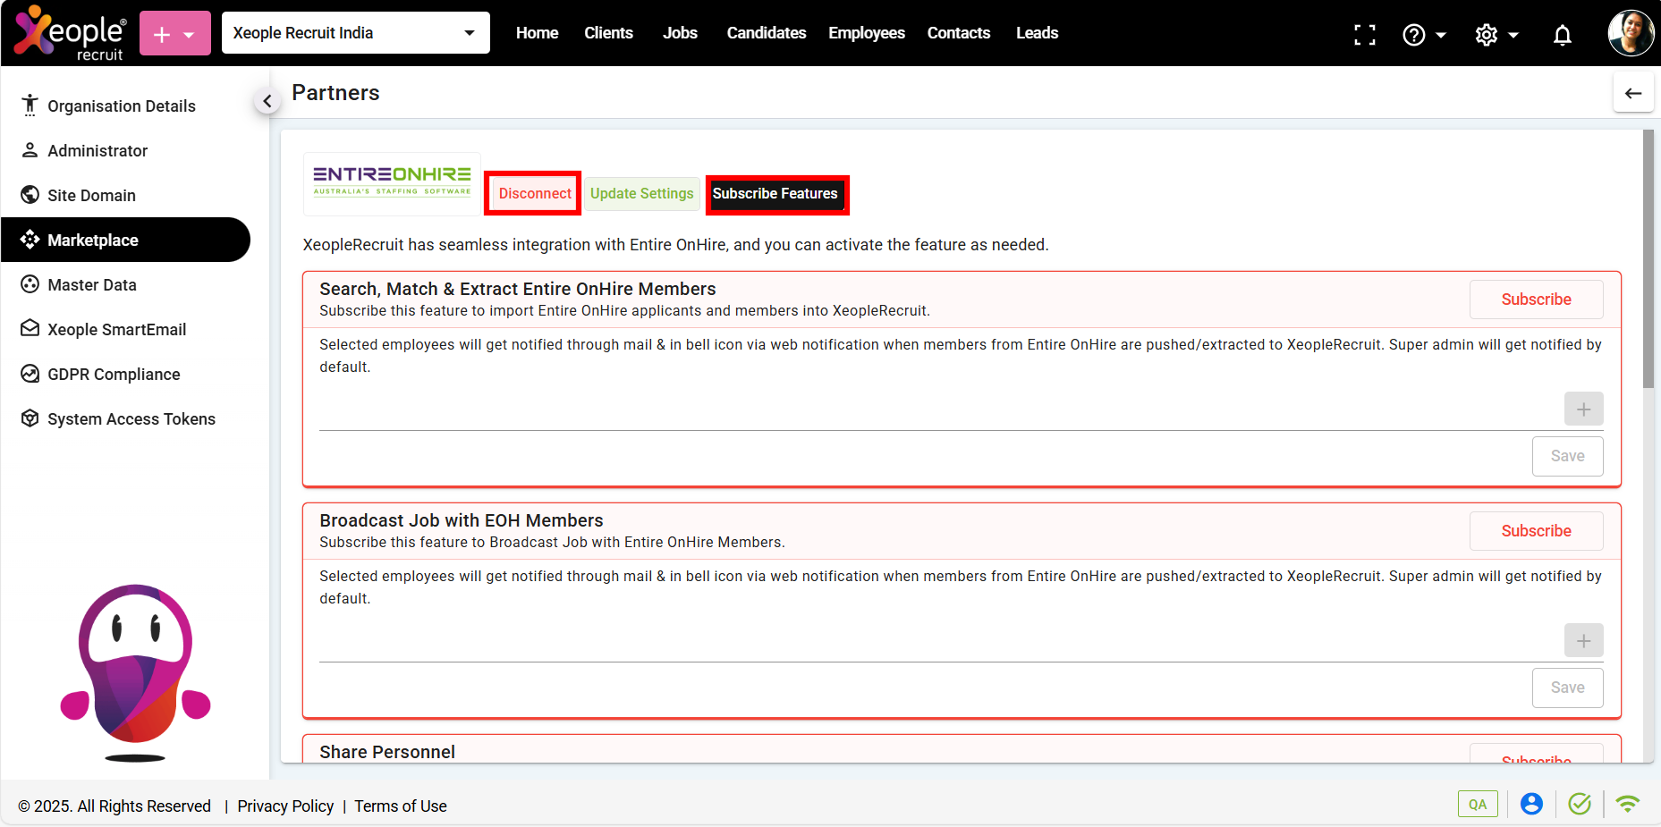This screenshot has width=1661, height=827.
Task: Open the Jobs menu
Action: click(680, 33)
